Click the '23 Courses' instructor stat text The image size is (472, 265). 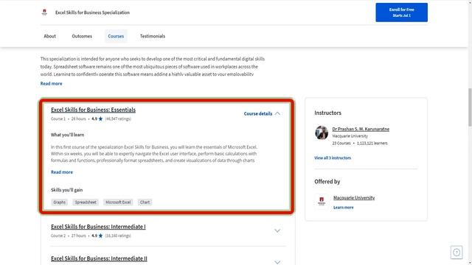tap(341, 144)
